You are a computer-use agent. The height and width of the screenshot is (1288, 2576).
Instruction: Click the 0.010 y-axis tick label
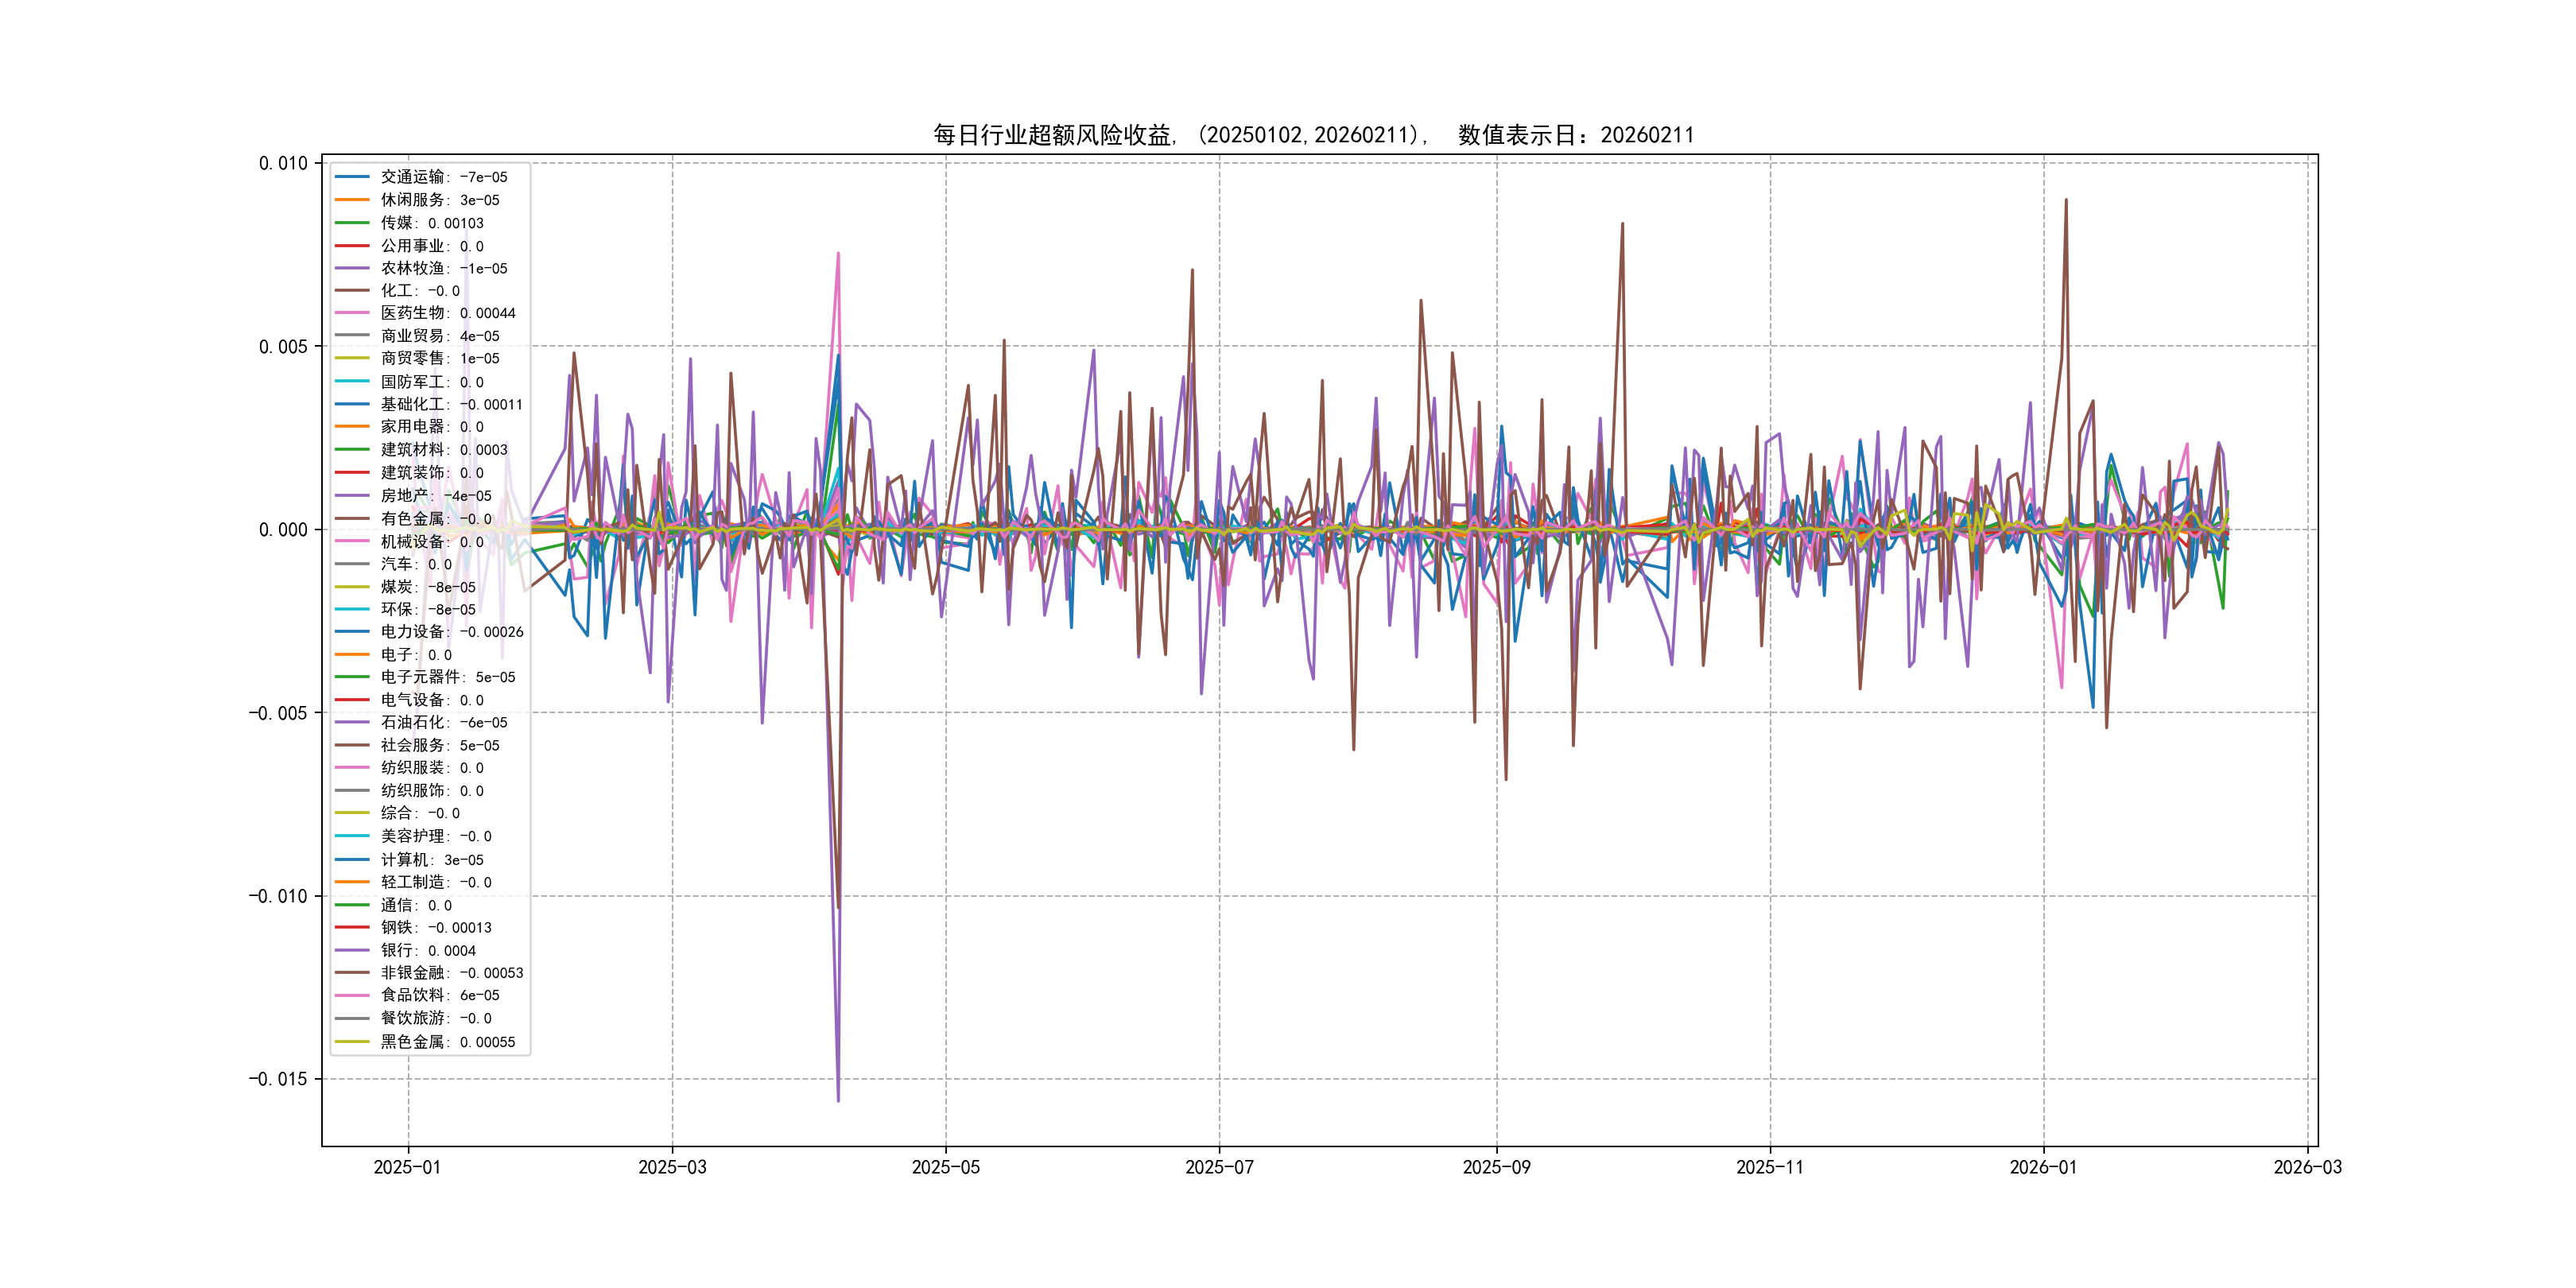point(283,163)
